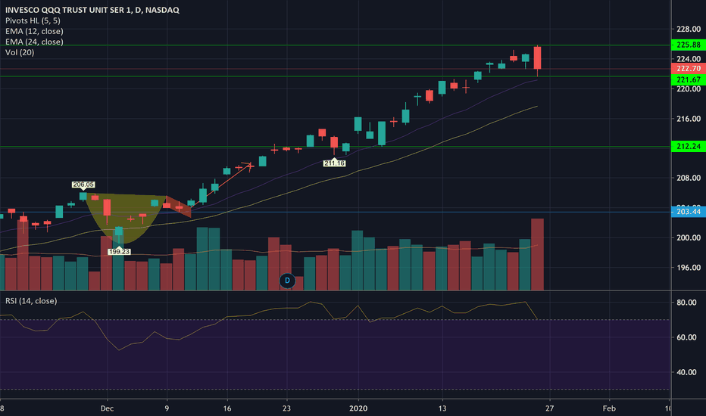Select the red handle parallelogram drawing
The height and width of the screenshot is (416, 706).
tap(179, 206)
